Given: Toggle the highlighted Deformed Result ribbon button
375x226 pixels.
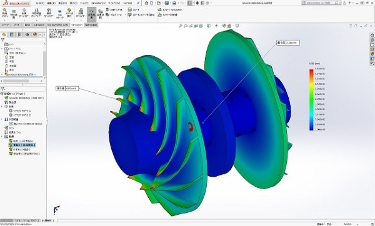Looking at the screenshot, I should (92, 13).
